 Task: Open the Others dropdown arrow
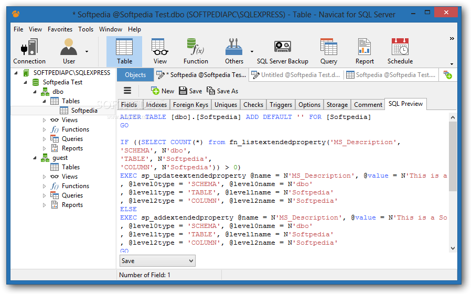(x=252, y=51)
